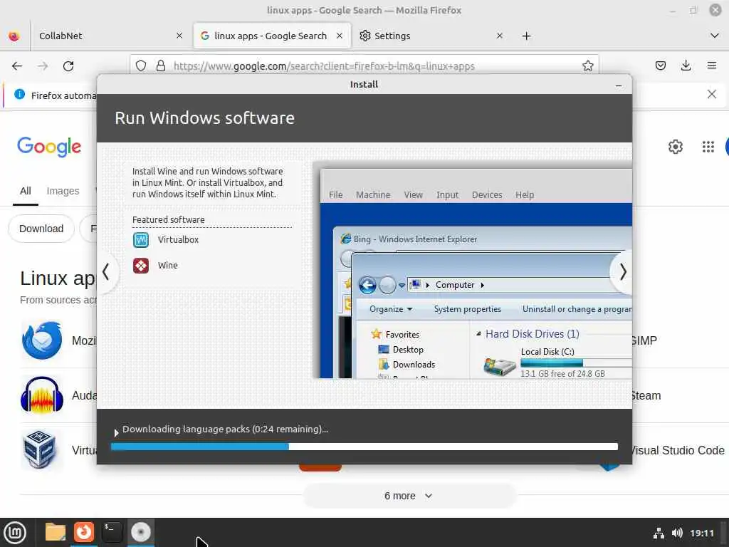The height and width of the screenshot is (547, 729).
Task: Click the Steam result text
Action: coord(646,395)
